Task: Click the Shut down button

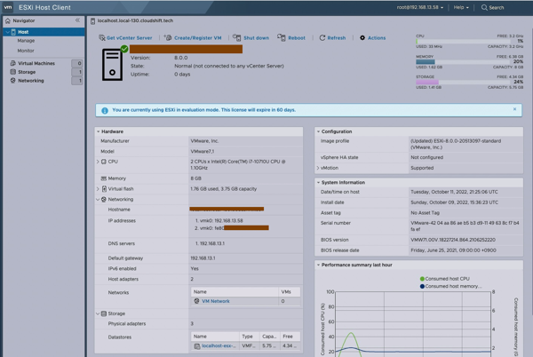Action: point(251,37)
